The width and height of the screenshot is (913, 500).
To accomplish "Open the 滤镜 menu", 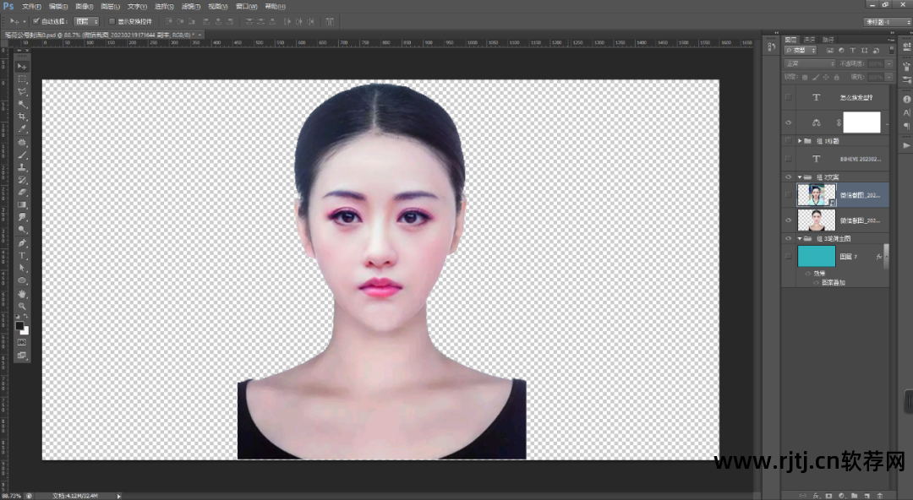I will click(191, 6).
